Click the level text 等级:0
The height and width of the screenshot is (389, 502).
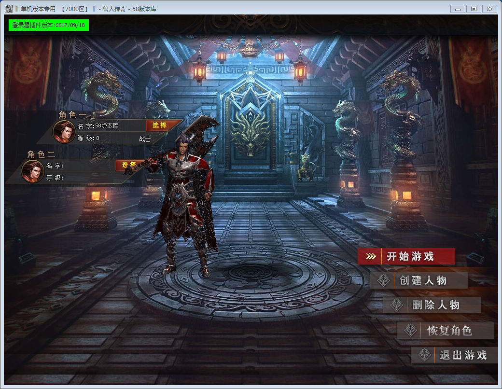[88, 138]
